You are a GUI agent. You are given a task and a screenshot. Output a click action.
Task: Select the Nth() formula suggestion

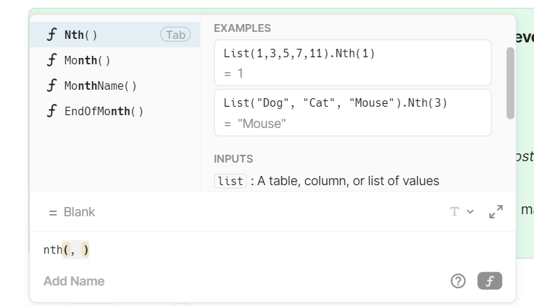81,35
